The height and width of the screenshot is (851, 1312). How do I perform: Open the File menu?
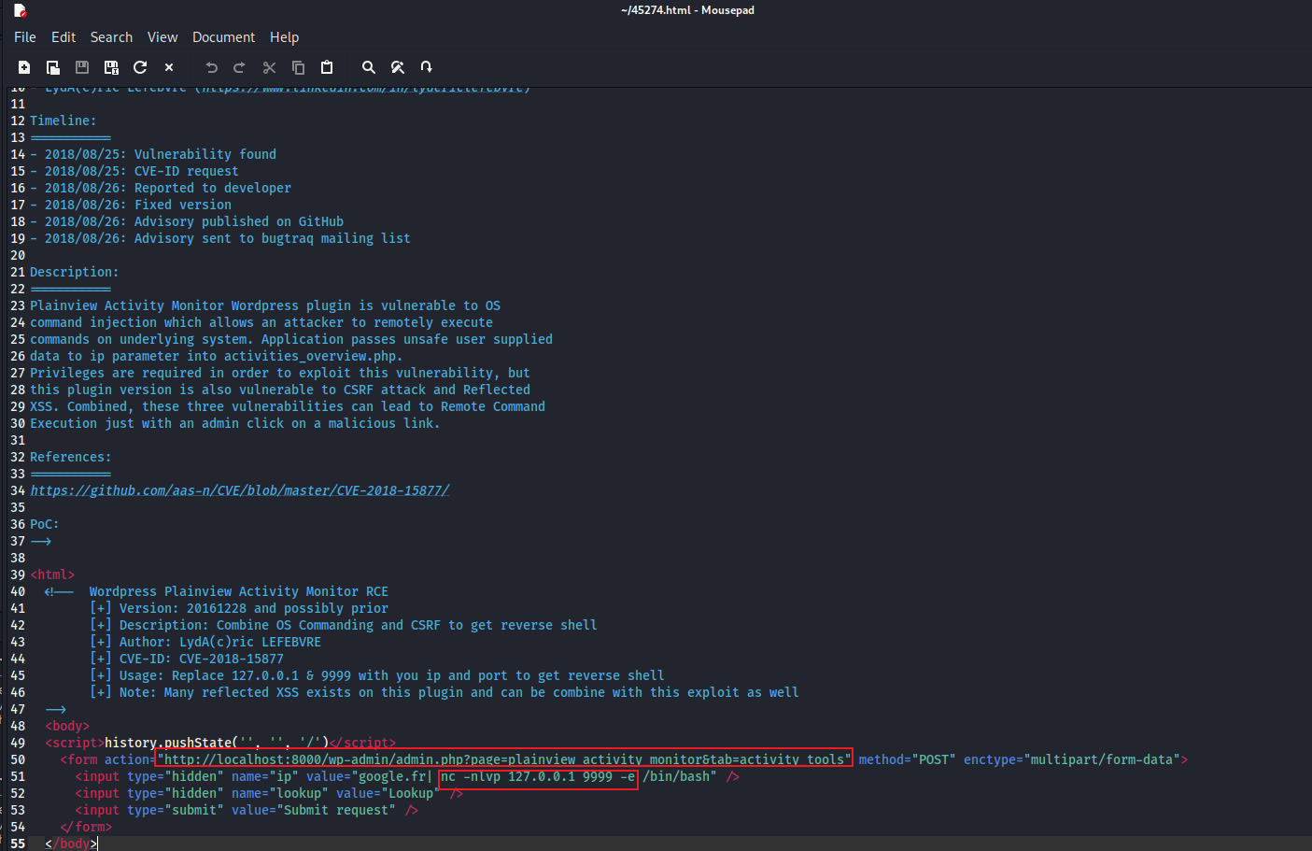25,37
